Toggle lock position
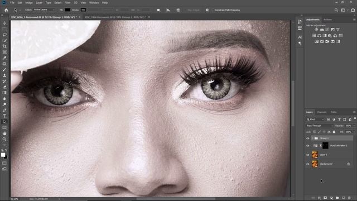 click(x=324, y=132)
